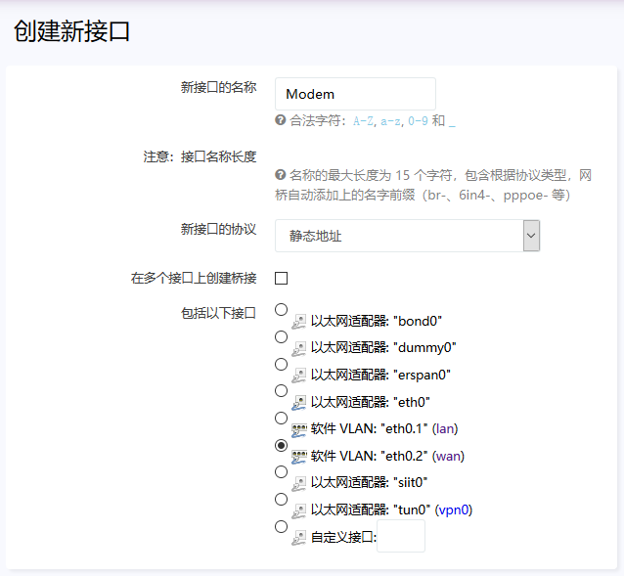Click the help icon beside 合法字符
This screenshot has width=624, height=576.
click(280, 119)
